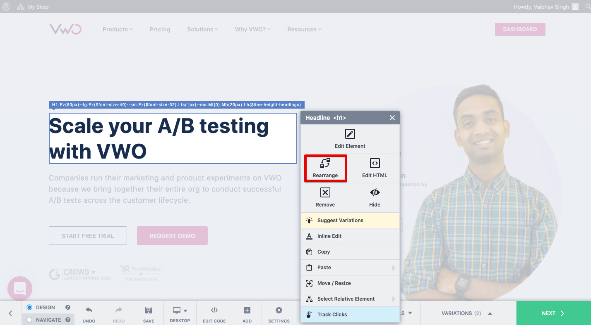Expand the Why VWO? menu
Screen dimensions: 591x325
[x=253, y=29]
